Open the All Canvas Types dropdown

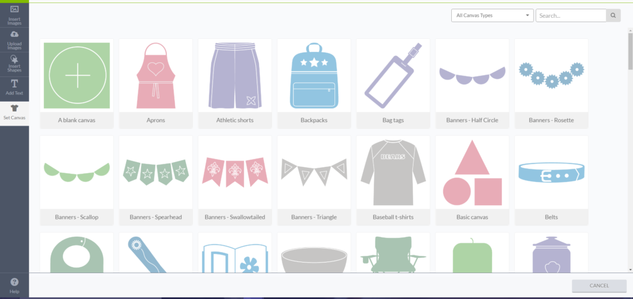493,15
